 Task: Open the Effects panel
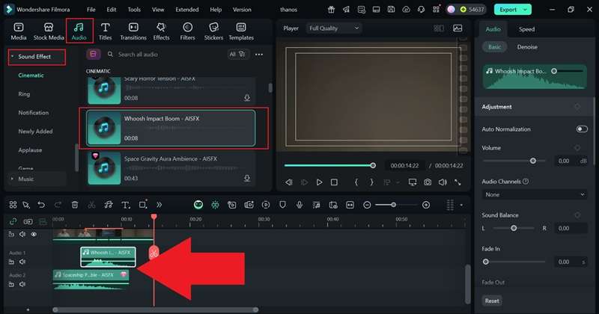161,31
